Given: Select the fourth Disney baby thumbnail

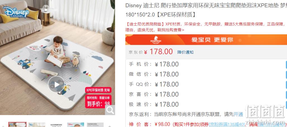Looking at the screenshot, I should 76,125.
